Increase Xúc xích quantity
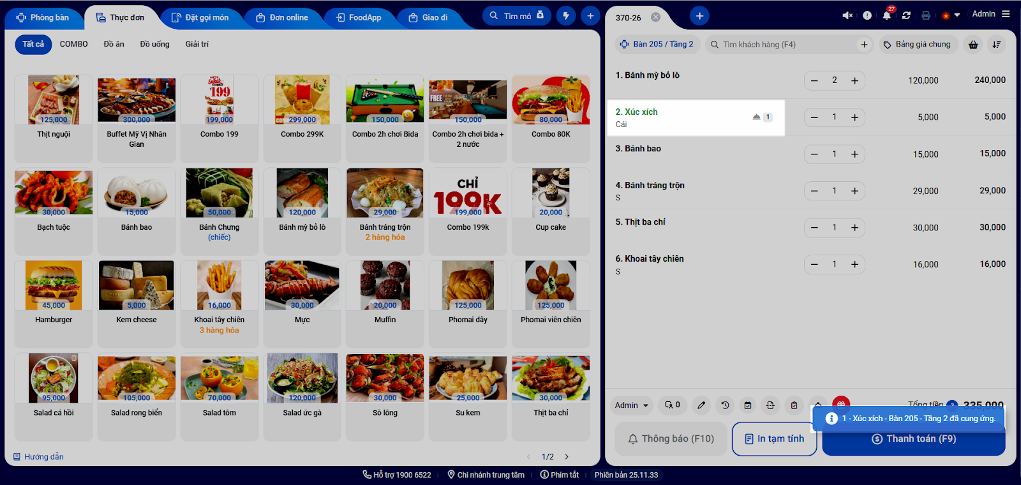The width and height of the screenshot is (1021, 485). click(854, 117)
